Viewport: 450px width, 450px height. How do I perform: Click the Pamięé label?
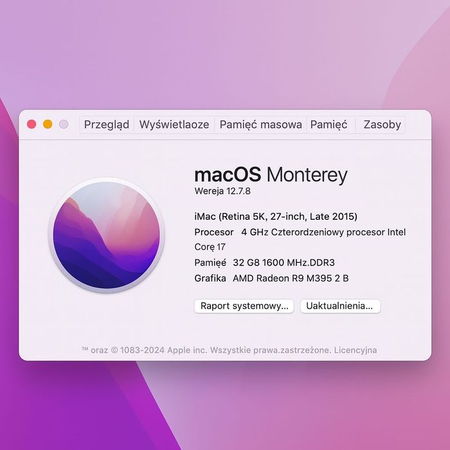click(210, 262)
